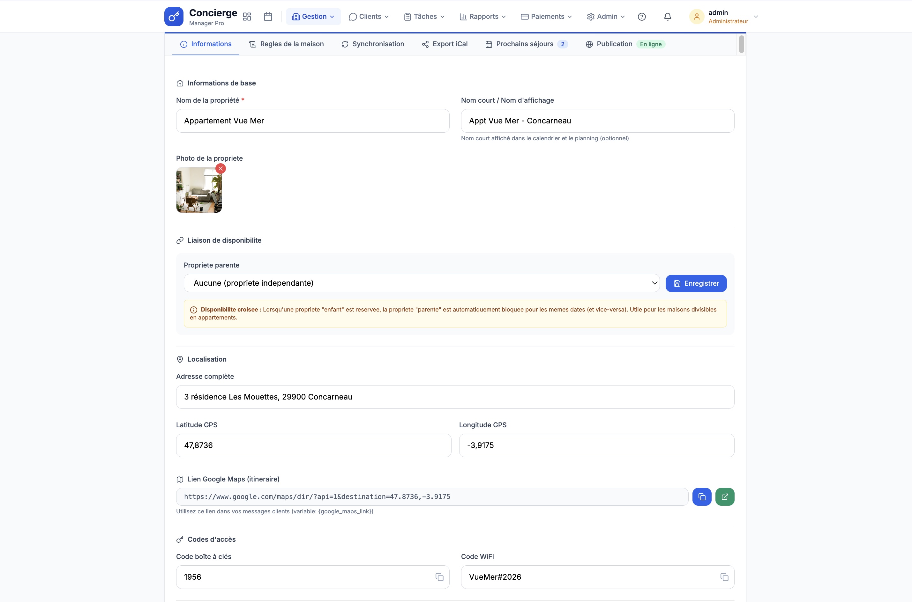
Task: Remove property photo with red X
Action: pyautogui.click(x=221, y=169)
